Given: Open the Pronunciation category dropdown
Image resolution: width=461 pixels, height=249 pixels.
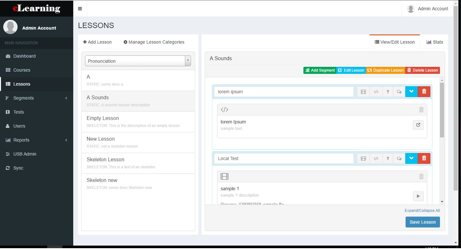Looking at the screenshot, I should click(x=187, y=60).
